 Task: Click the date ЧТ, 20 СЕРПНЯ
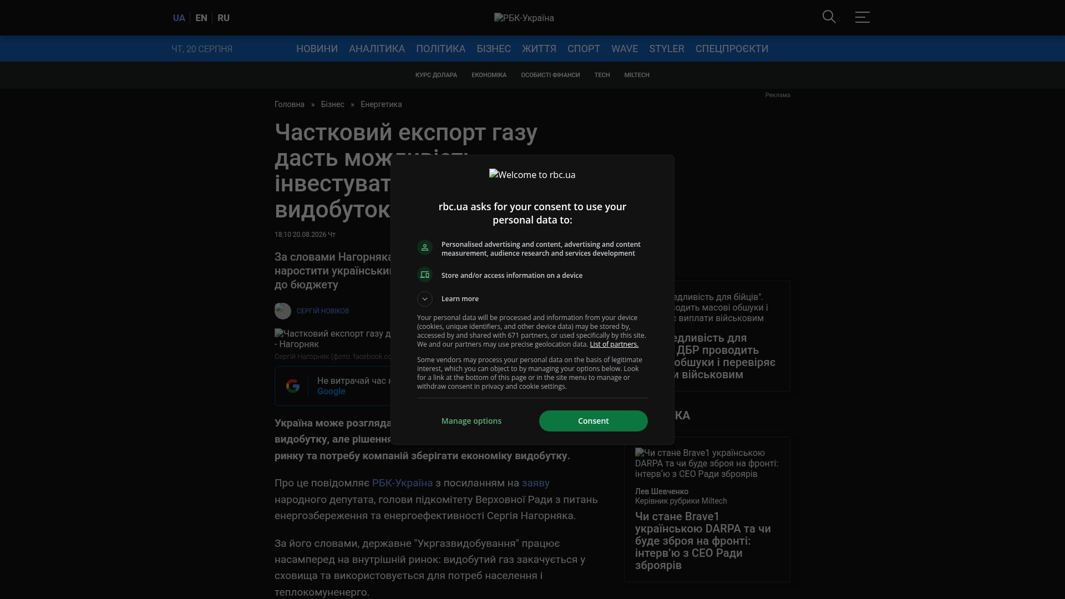click(202, 49)
